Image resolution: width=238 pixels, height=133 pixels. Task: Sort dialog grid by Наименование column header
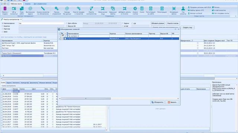coord(89,34)
